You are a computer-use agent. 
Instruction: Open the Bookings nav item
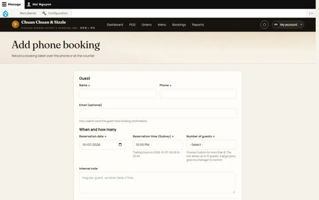tap(179, 25)
